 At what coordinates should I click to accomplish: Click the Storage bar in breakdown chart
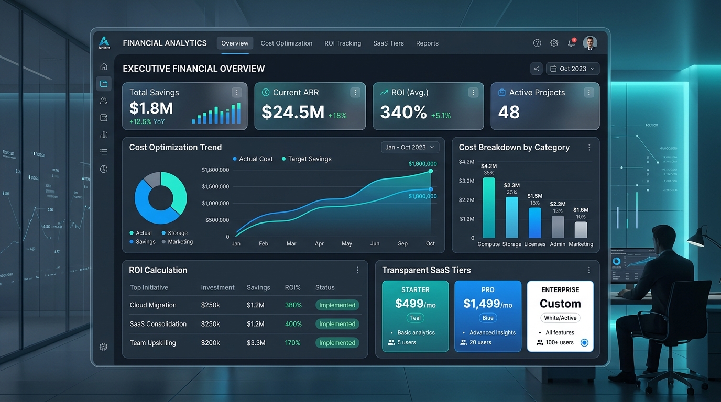pyautogui.click(x=512, y=218)
